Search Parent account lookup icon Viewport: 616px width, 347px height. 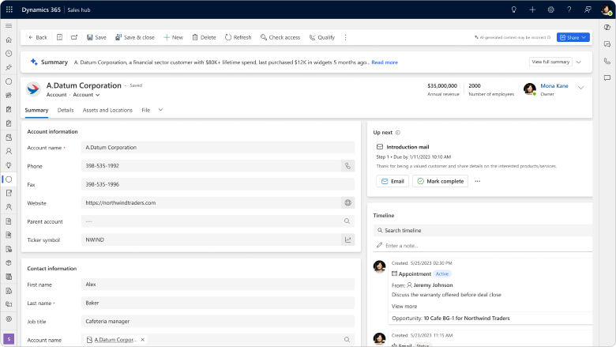tap(347, 221)
